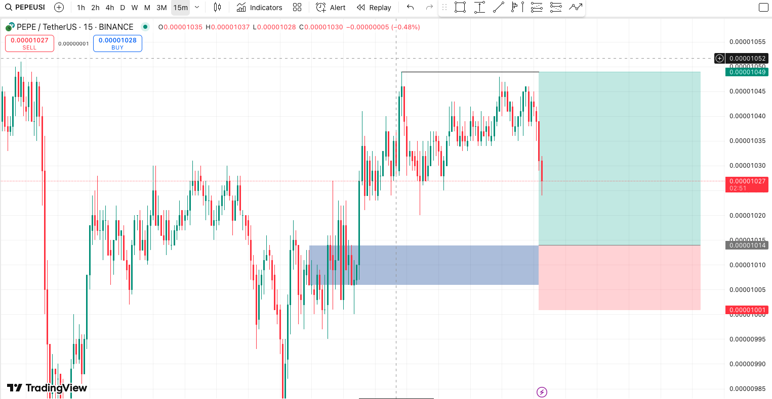Click the purple lightning bolt event icon

(x=542, y=392)
